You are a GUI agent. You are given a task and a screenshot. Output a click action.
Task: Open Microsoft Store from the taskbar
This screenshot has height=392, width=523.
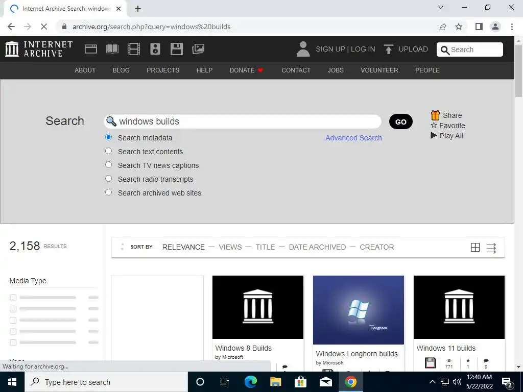(300, 382)
